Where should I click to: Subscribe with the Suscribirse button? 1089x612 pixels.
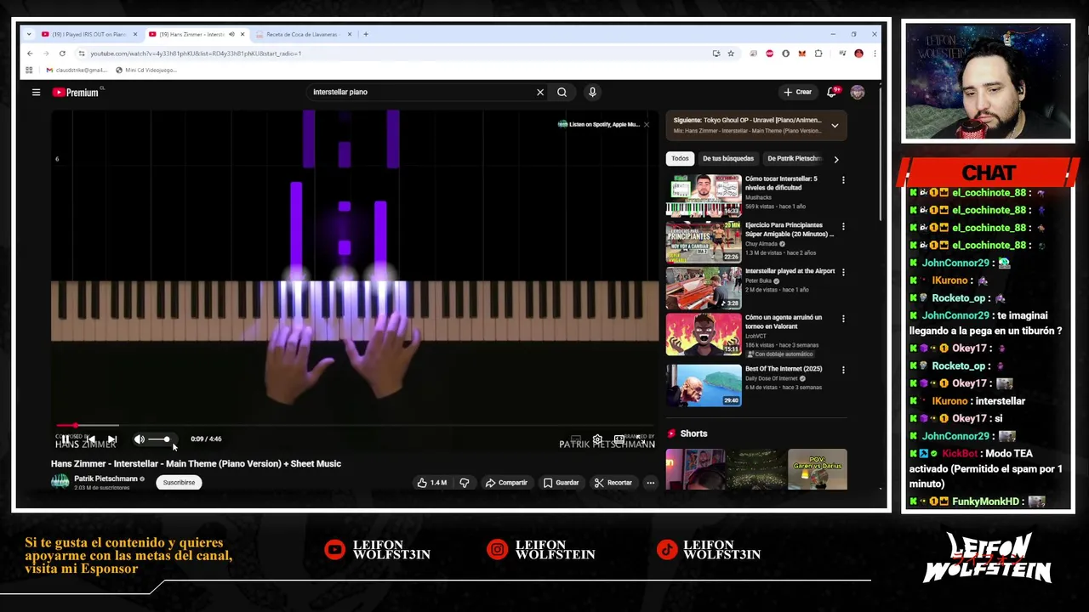click(179, 483)
